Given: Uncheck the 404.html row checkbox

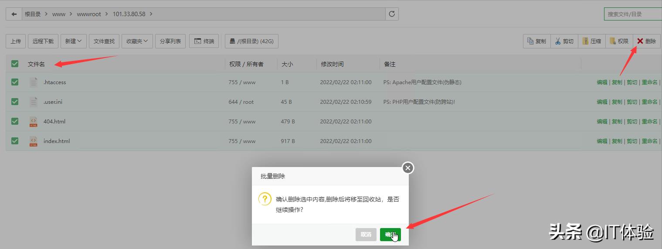Looking at the screenshot, I should point(15,121).
